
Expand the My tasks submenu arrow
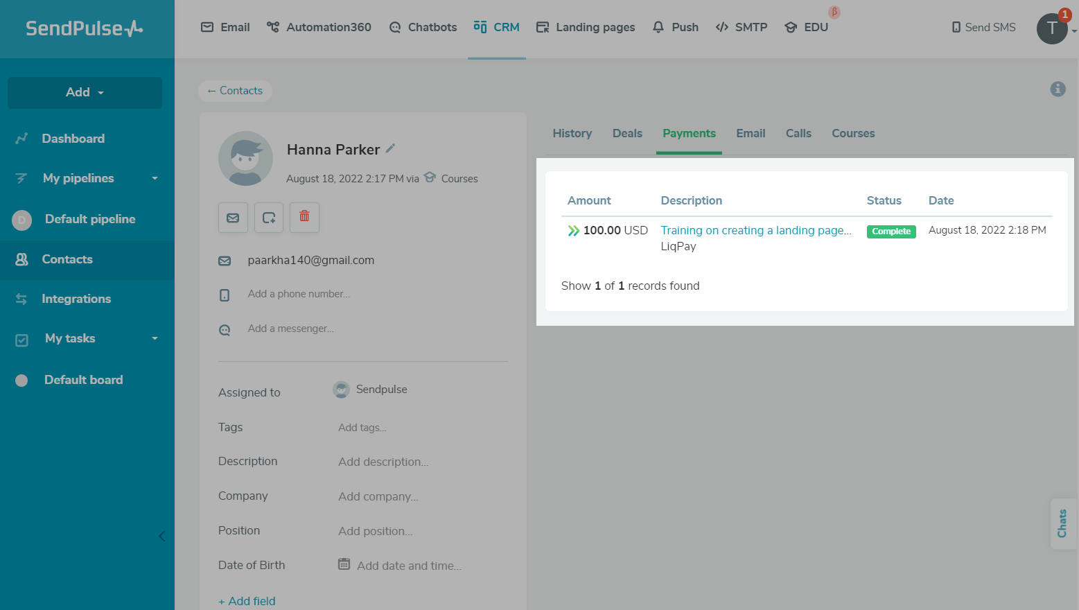pyautogui.click(x=155, y=339)
